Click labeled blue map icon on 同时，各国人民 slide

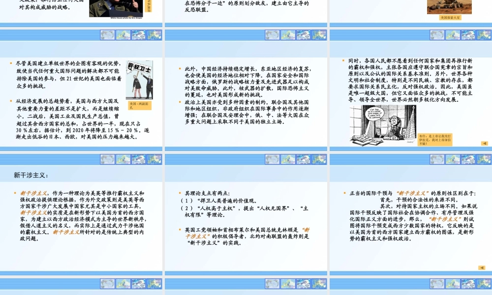tap(468, 35)
